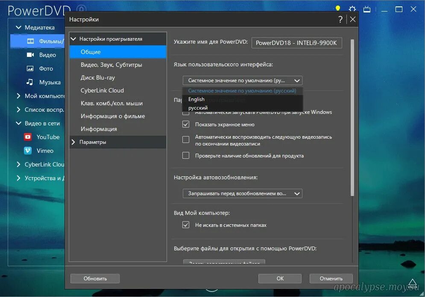Select the Video camera icon
Screen dimensions: 425x297
(x=30, y=55)
